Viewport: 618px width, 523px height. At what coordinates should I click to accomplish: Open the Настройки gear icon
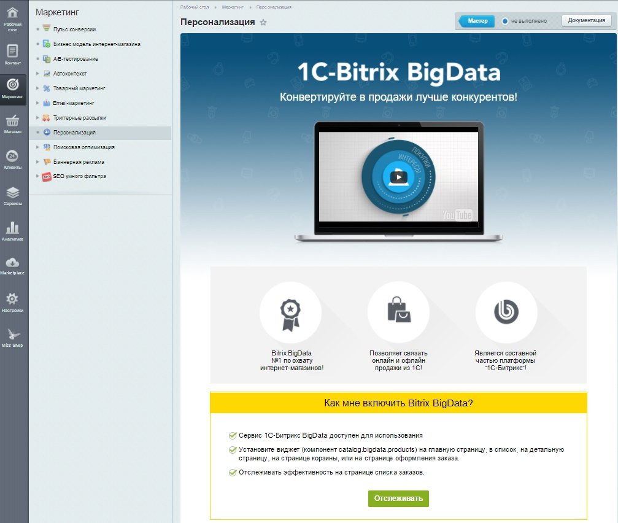point(12,299)
